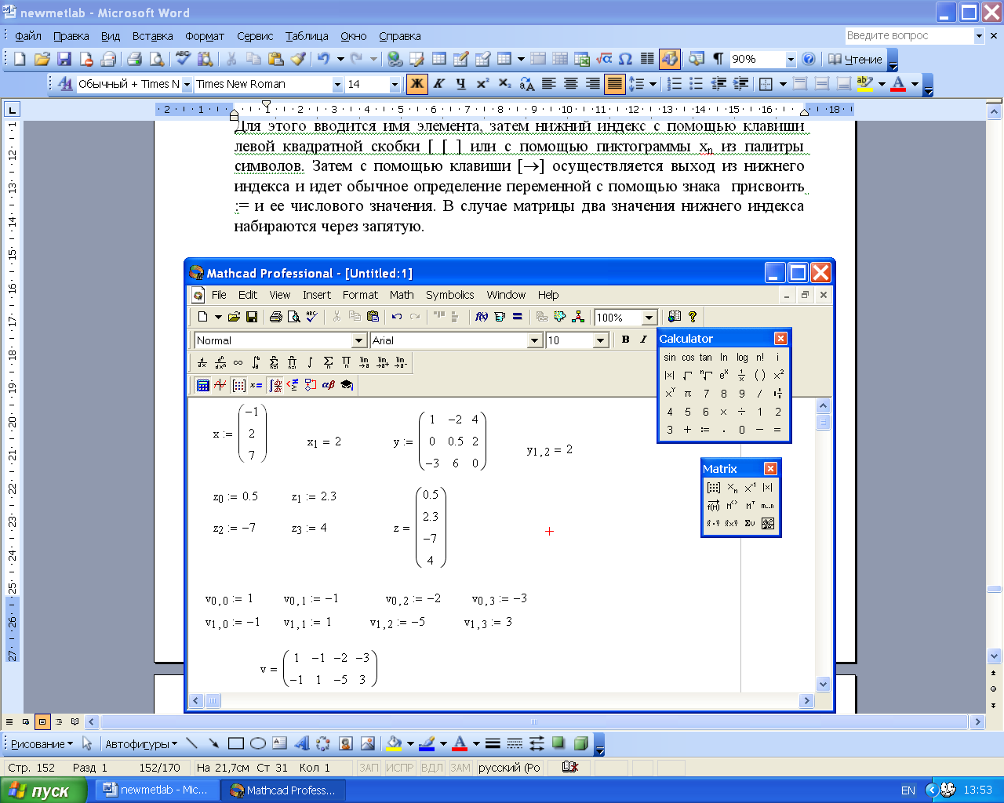Apply a shadow style to the shape
This screenshot has height=803, width=1004.
click(x=558, y=743)
